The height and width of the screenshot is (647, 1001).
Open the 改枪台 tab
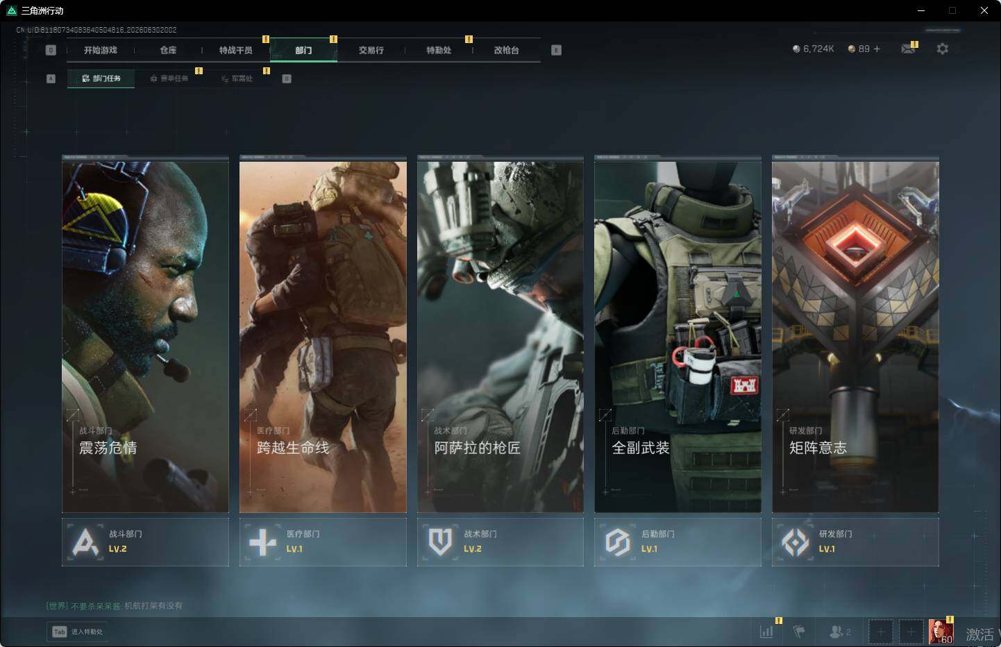[507, 50]
